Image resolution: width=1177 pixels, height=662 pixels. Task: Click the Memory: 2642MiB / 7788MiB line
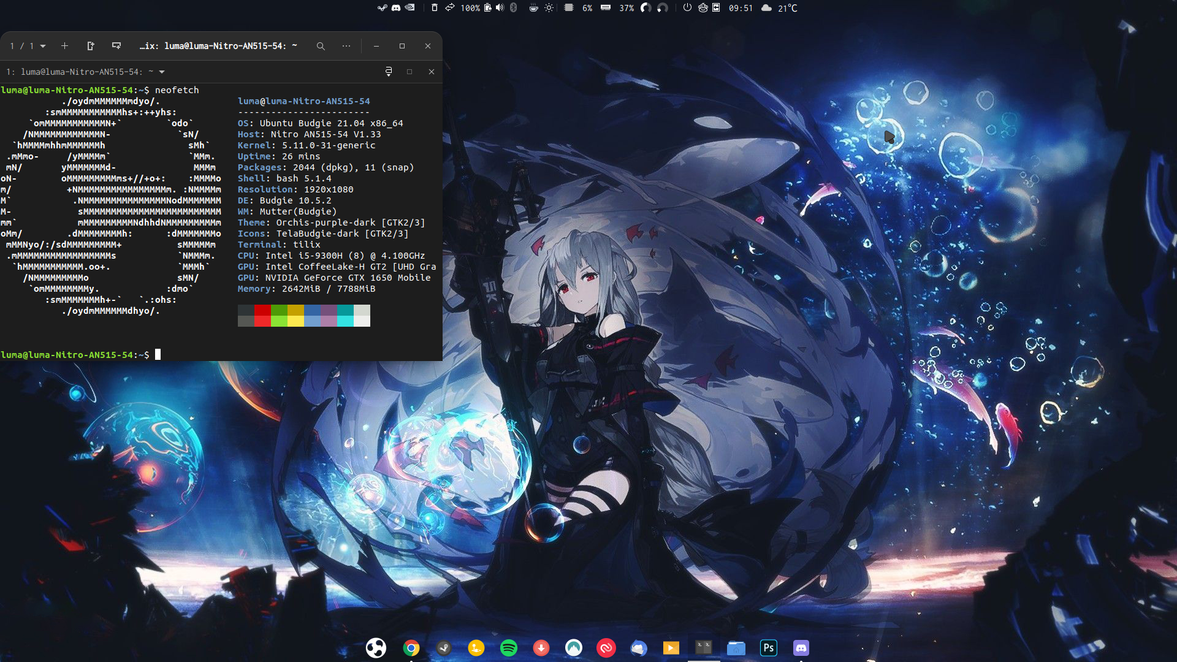coord(307,289)
